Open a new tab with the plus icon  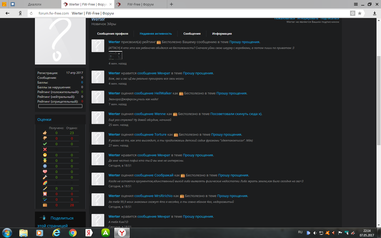pyautogui.click(x=171, y=4)
